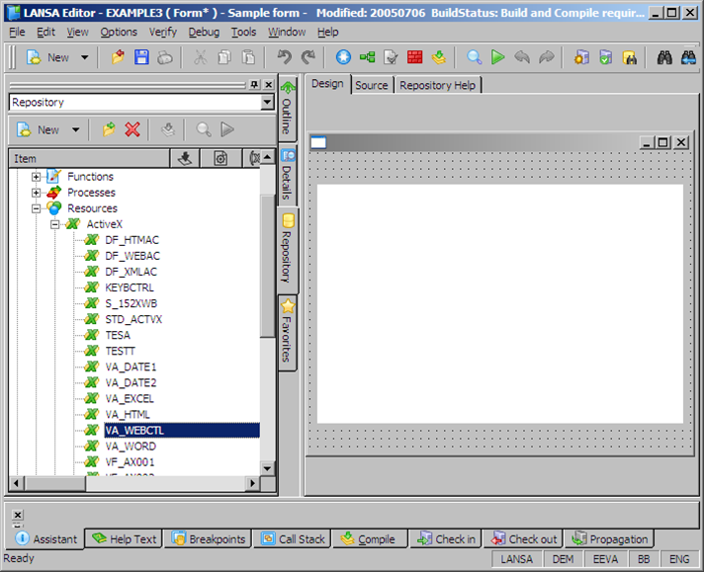The width and height of the screenshot is (704, 572).
Task: Click the Undo arrow in toolbar
Action: [x=284, y=57]
